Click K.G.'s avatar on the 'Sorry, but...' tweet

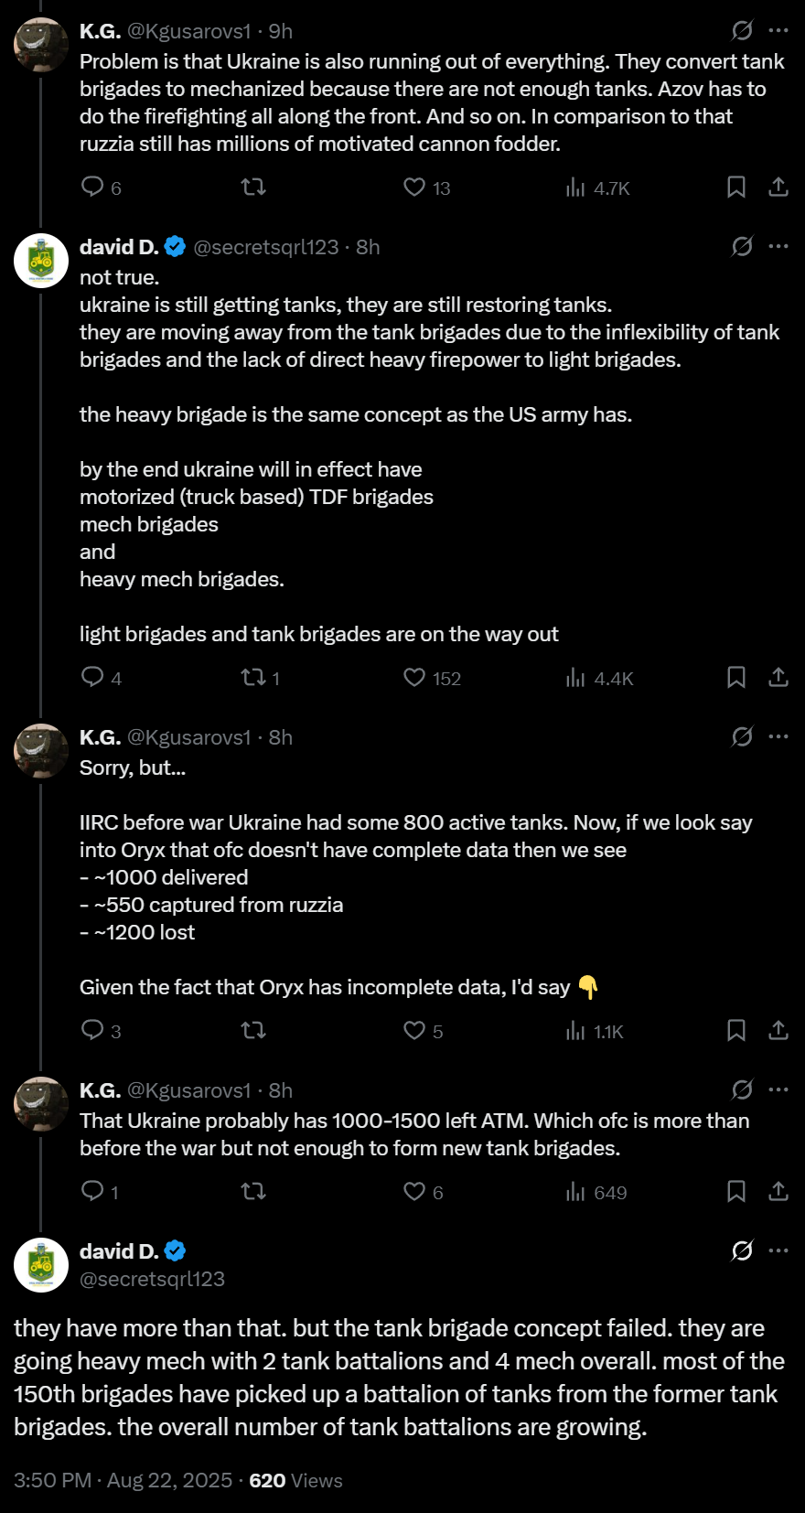click(x=41, y=751)
